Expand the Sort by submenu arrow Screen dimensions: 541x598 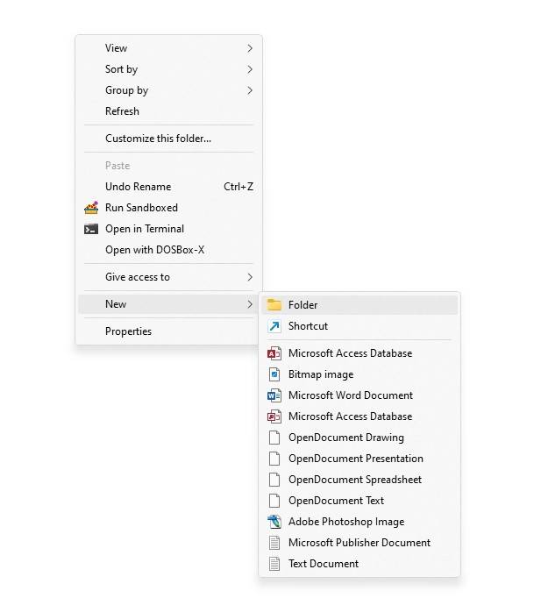pos(250,69)
